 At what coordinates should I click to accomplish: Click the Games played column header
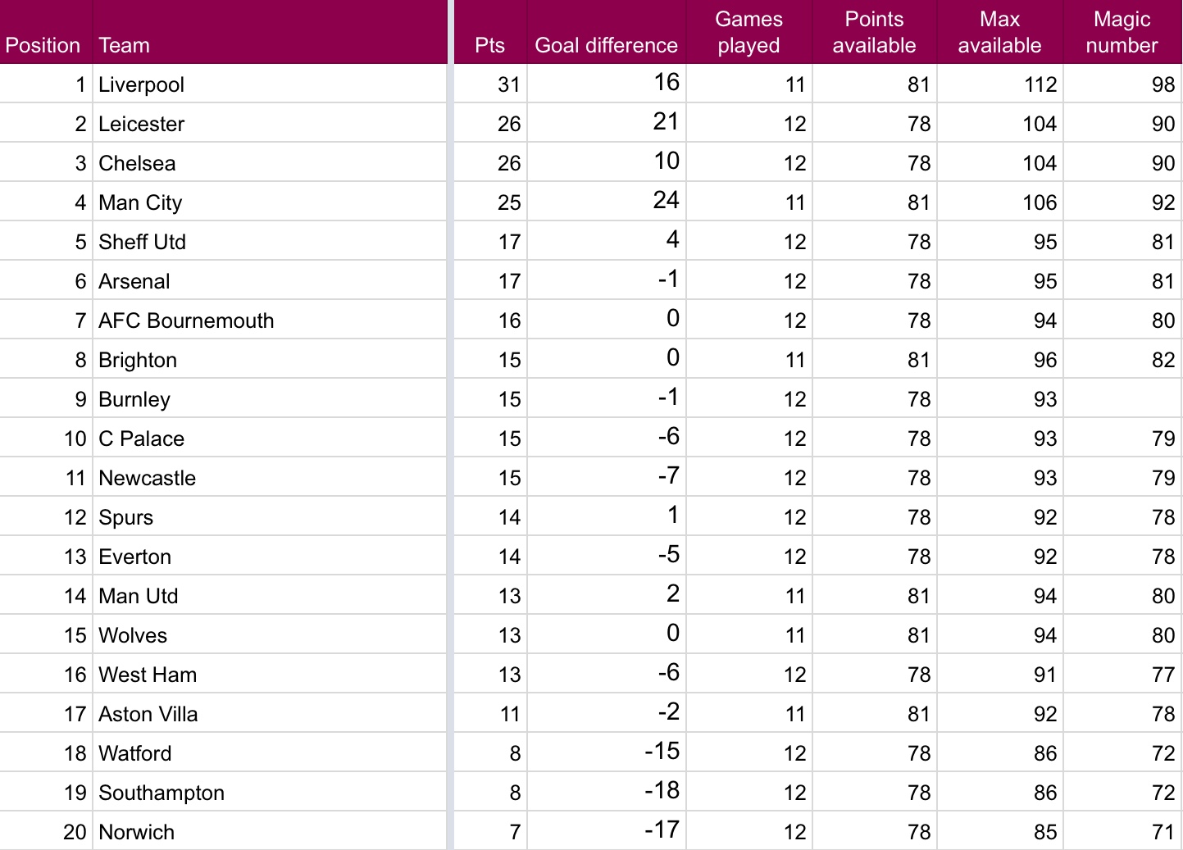point(748,32)
